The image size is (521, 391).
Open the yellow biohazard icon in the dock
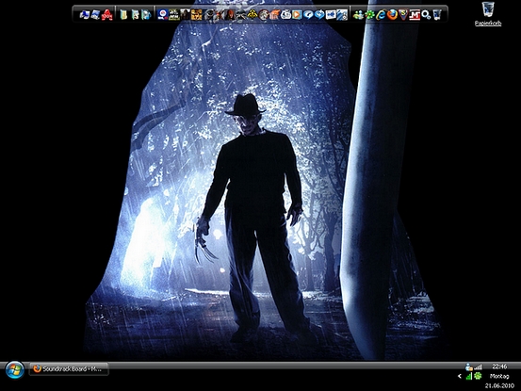252,15
